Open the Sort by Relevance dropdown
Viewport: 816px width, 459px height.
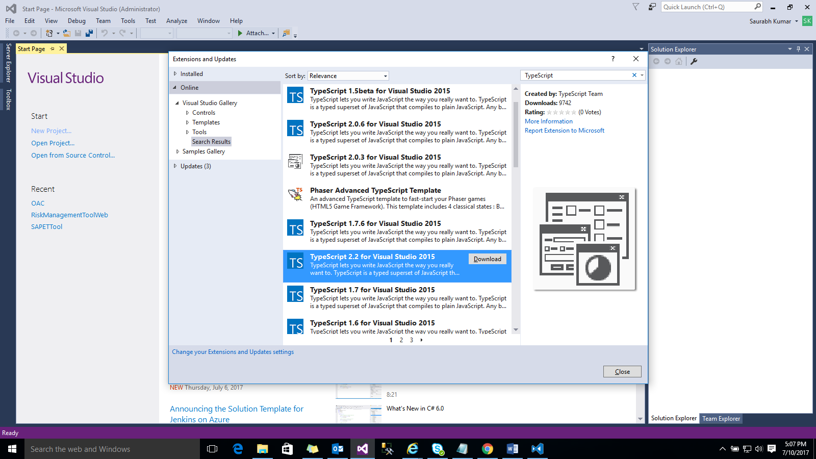(385, 75)
